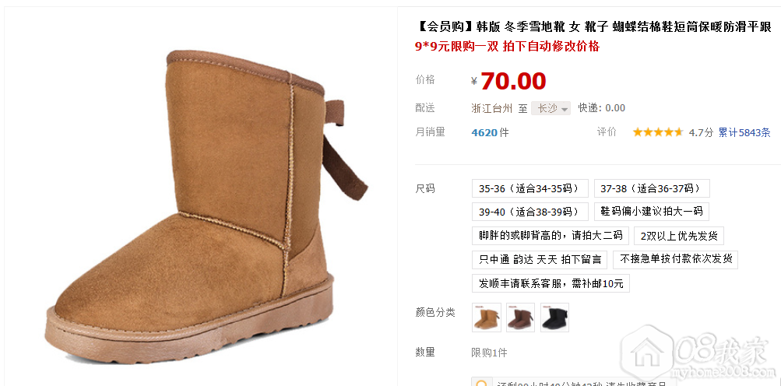Click the 4620 monthly sales count
The height and width of the screenshot is (386, 781).
tap(484, 132)
